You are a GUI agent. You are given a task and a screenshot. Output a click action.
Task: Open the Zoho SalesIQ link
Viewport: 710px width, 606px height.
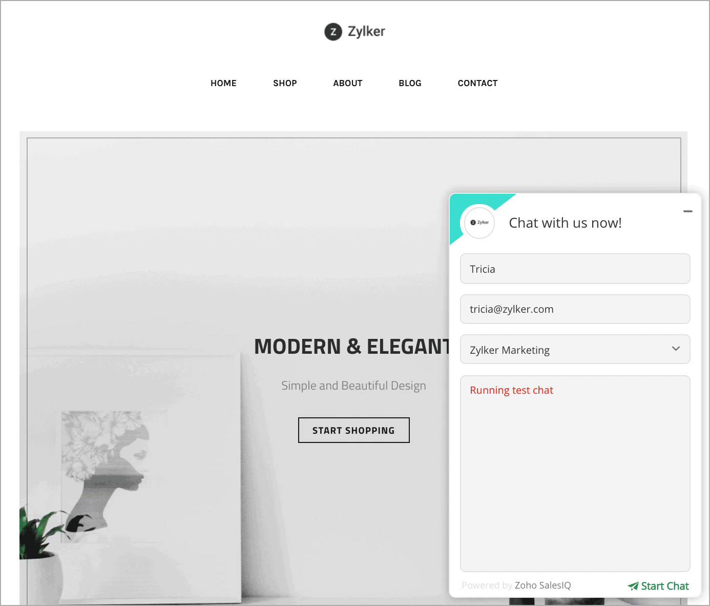542,585
